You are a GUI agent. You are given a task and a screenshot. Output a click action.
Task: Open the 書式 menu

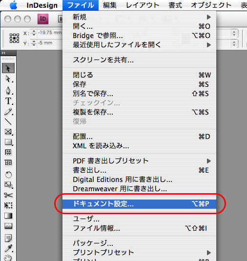tap(175, 5)
